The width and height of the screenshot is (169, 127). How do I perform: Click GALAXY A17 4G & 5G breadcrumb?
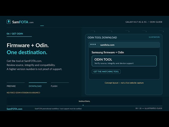click(136, 22)
